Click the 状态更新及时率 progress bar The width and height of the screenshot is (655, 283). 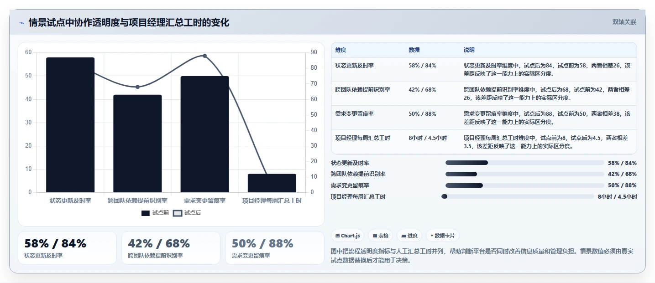click(524, 163)
